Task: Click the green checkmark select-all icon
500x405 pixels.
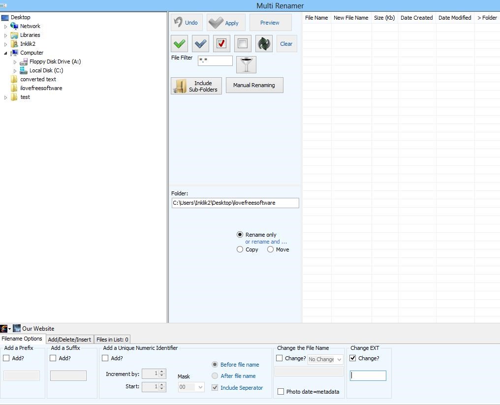Action: click(179, 44)
